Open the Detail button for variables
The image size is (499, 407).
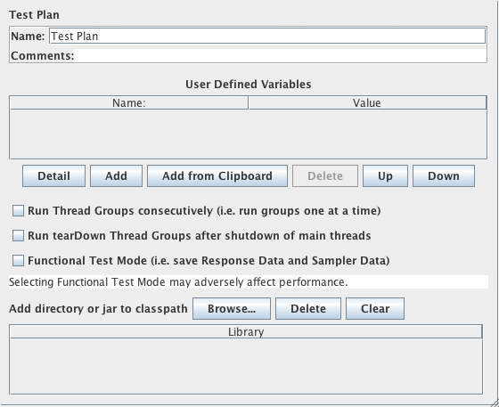53,175
